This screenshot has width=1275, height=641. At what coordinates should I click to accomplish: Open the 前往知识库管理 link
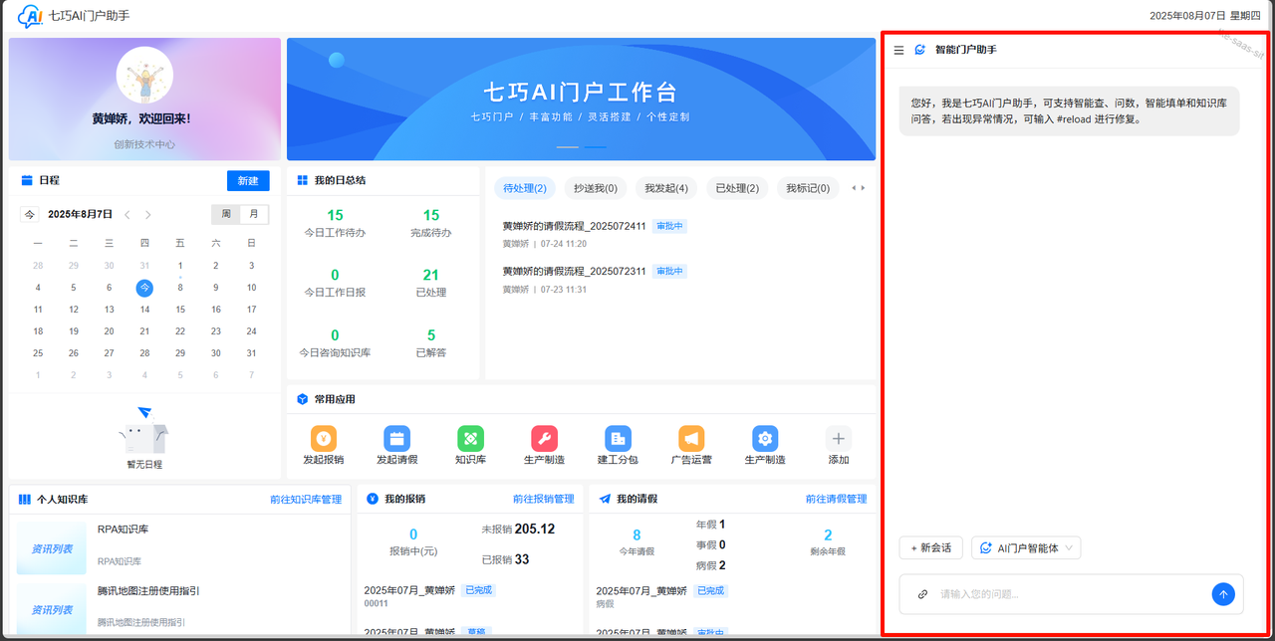306,499
